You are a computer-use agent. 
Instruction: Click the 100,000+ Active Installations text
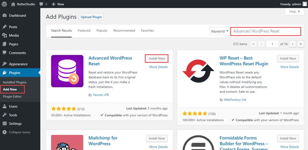(203, 120)
